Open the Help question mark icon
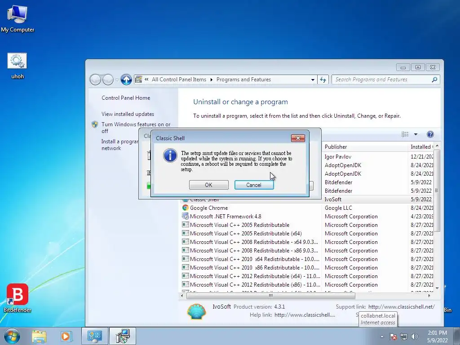This screenshot has width=460, height=345. (430, 134)
